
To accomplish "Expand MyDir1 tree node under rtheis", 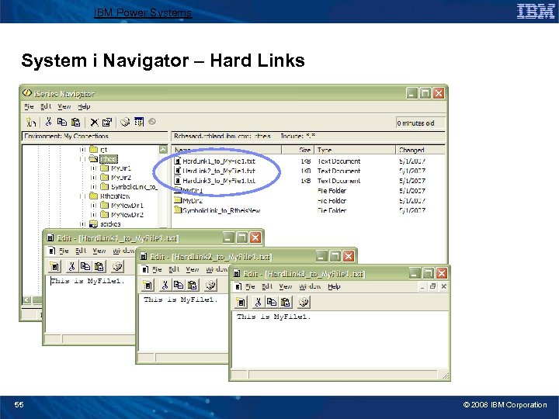I will (93, 168).
